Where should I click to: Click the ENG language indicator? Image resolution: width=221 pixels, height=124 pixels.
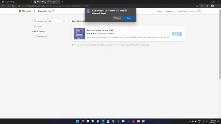pyautogui.click(x=199, y=121)
